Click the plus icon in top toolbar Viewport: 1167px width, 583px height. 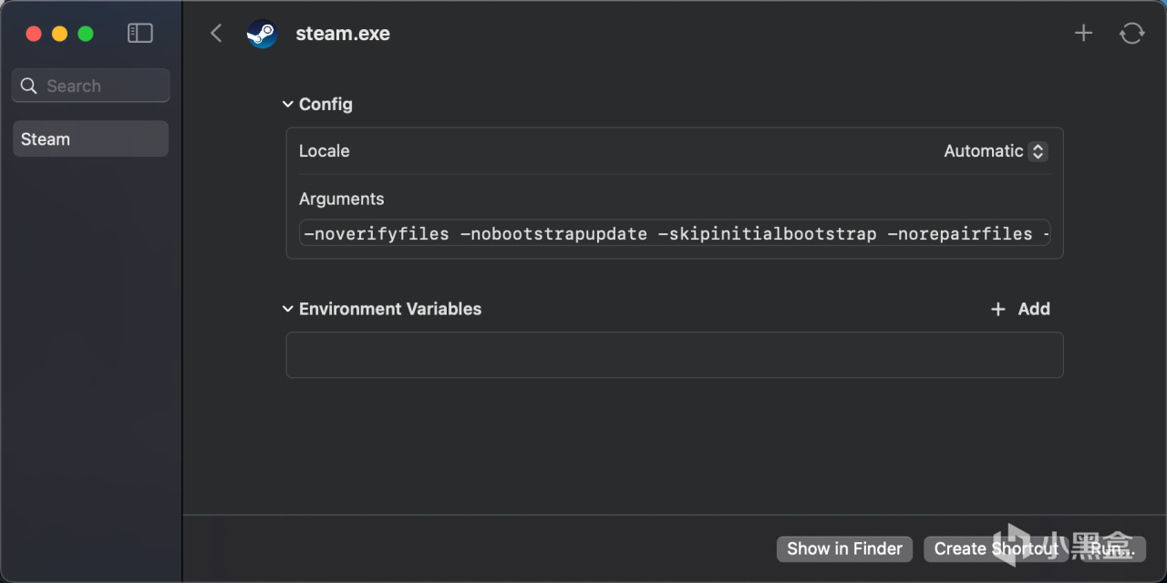pos(1083,34)
